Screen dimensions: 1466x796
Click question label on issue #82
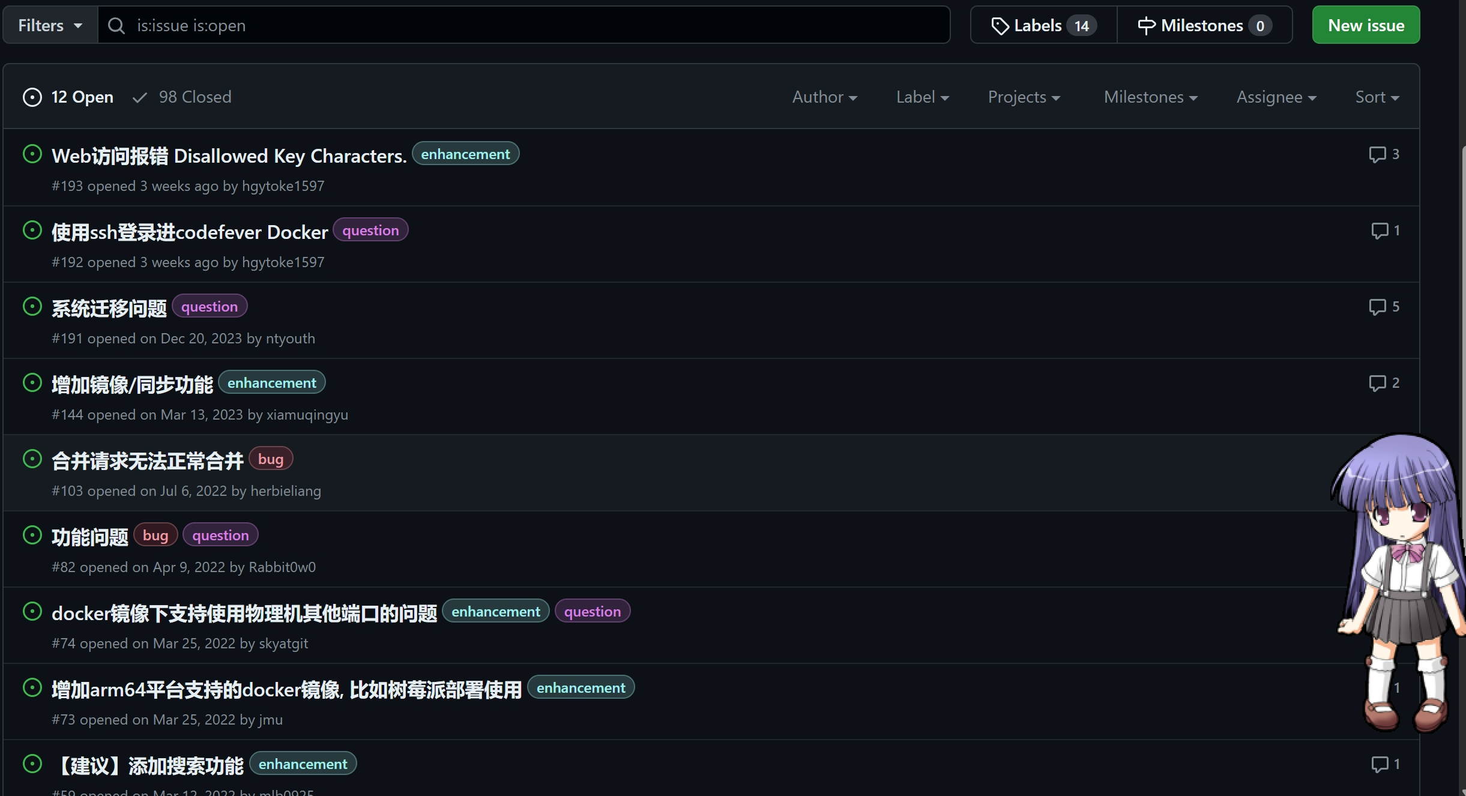coord(220,535)
